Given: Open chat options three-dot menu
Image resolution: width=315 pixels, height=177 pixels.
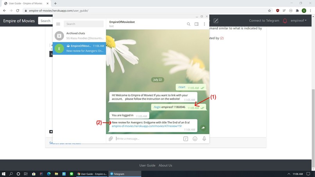Looking at the screenshot, I should (x=204, y=24).
